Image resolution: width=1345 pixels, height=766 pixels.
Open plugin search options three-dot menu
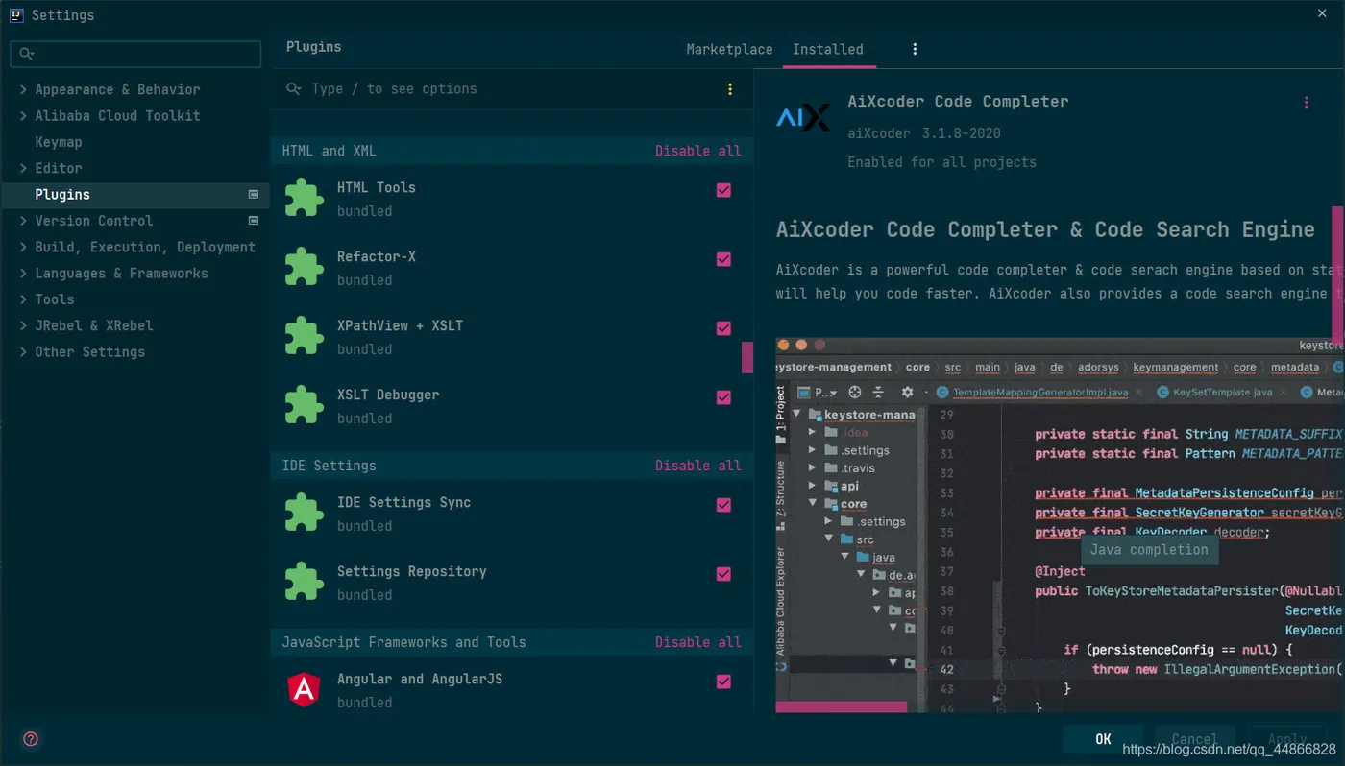click(730, 89)
